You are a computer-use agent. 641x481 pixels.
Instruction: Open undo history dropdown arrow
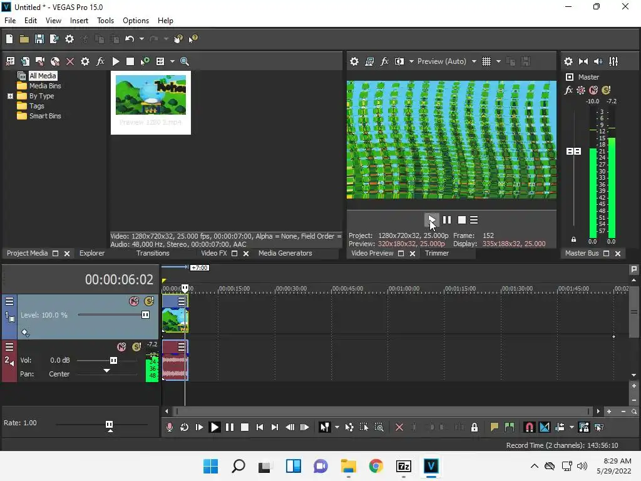[x=141, y=39]
